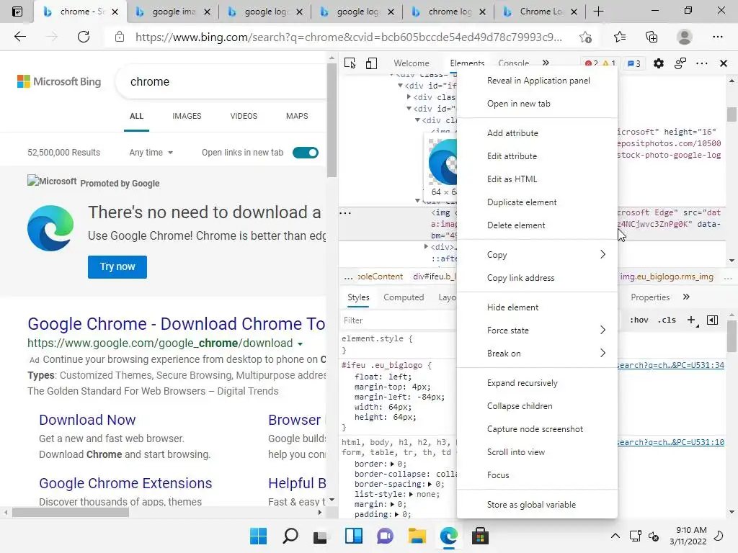Open the Favorites list icon

pos(619,37)
